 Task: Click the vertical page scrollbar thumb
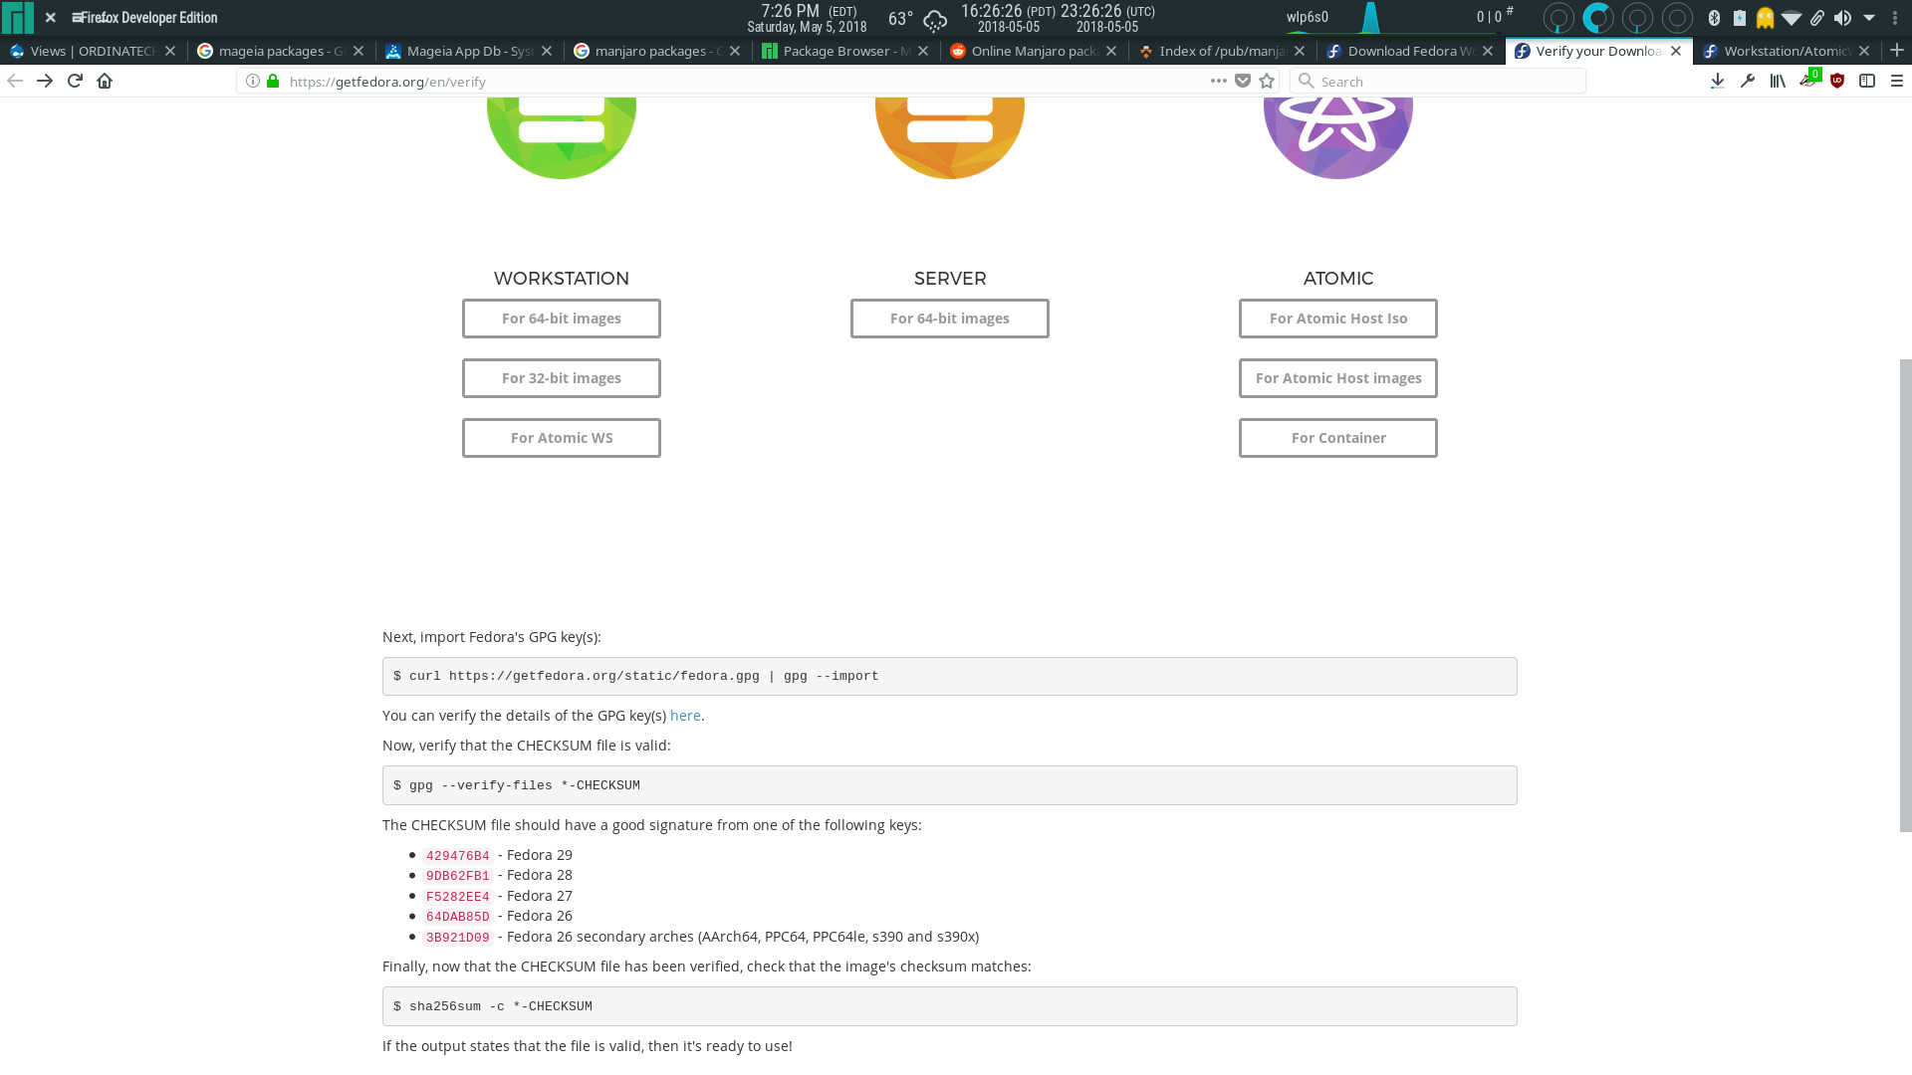click(x=1905, y=595)
